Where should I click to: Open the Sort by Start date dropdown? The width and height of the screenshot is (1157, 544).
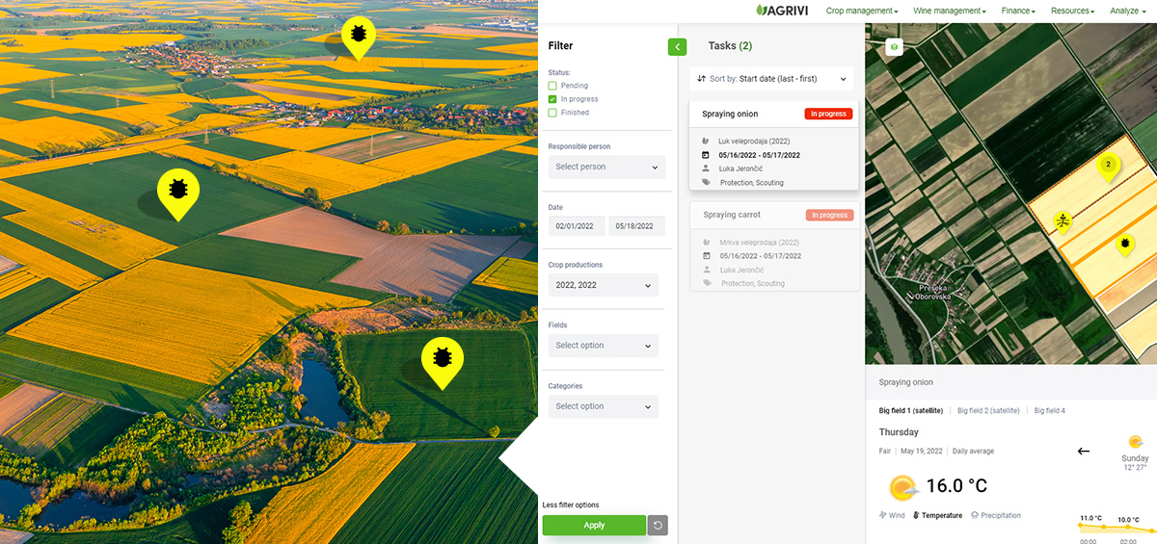coord(771,79)
